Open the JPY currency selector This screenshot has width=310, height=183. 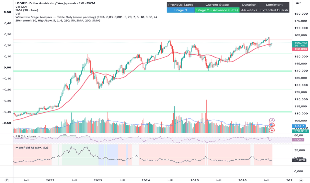298,3
